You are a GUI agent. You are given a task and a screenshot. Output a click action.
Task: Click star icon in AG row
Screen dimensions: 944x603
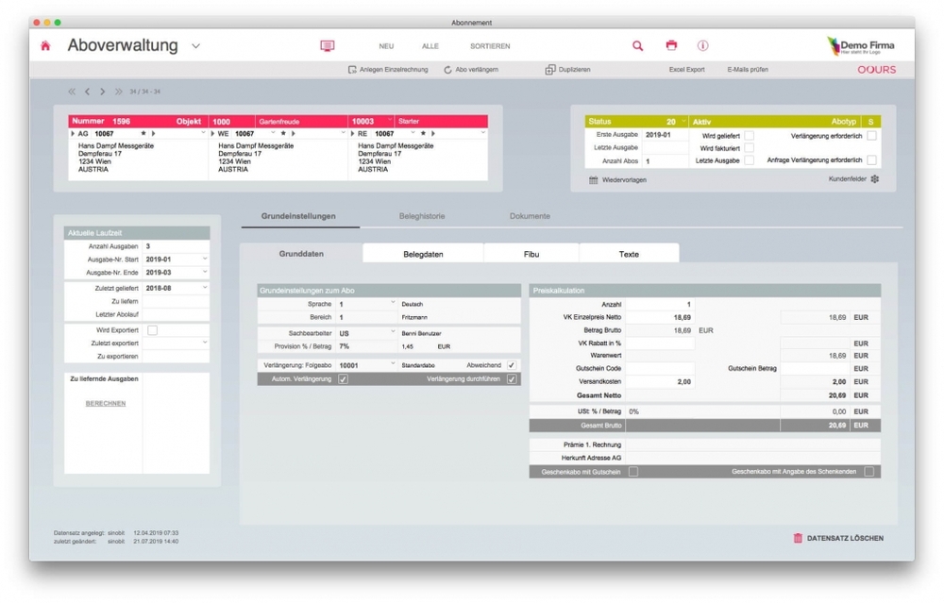[x=143, y=134]
